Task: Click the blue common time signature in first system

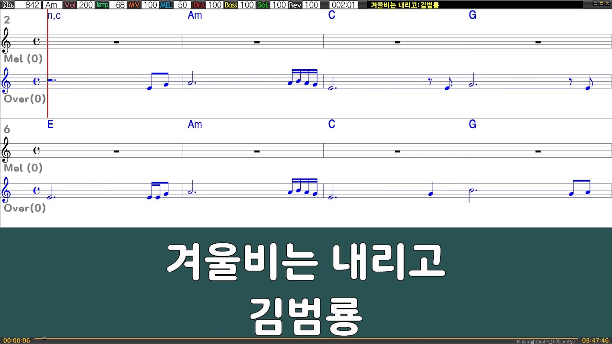Action: coord(36,81)
